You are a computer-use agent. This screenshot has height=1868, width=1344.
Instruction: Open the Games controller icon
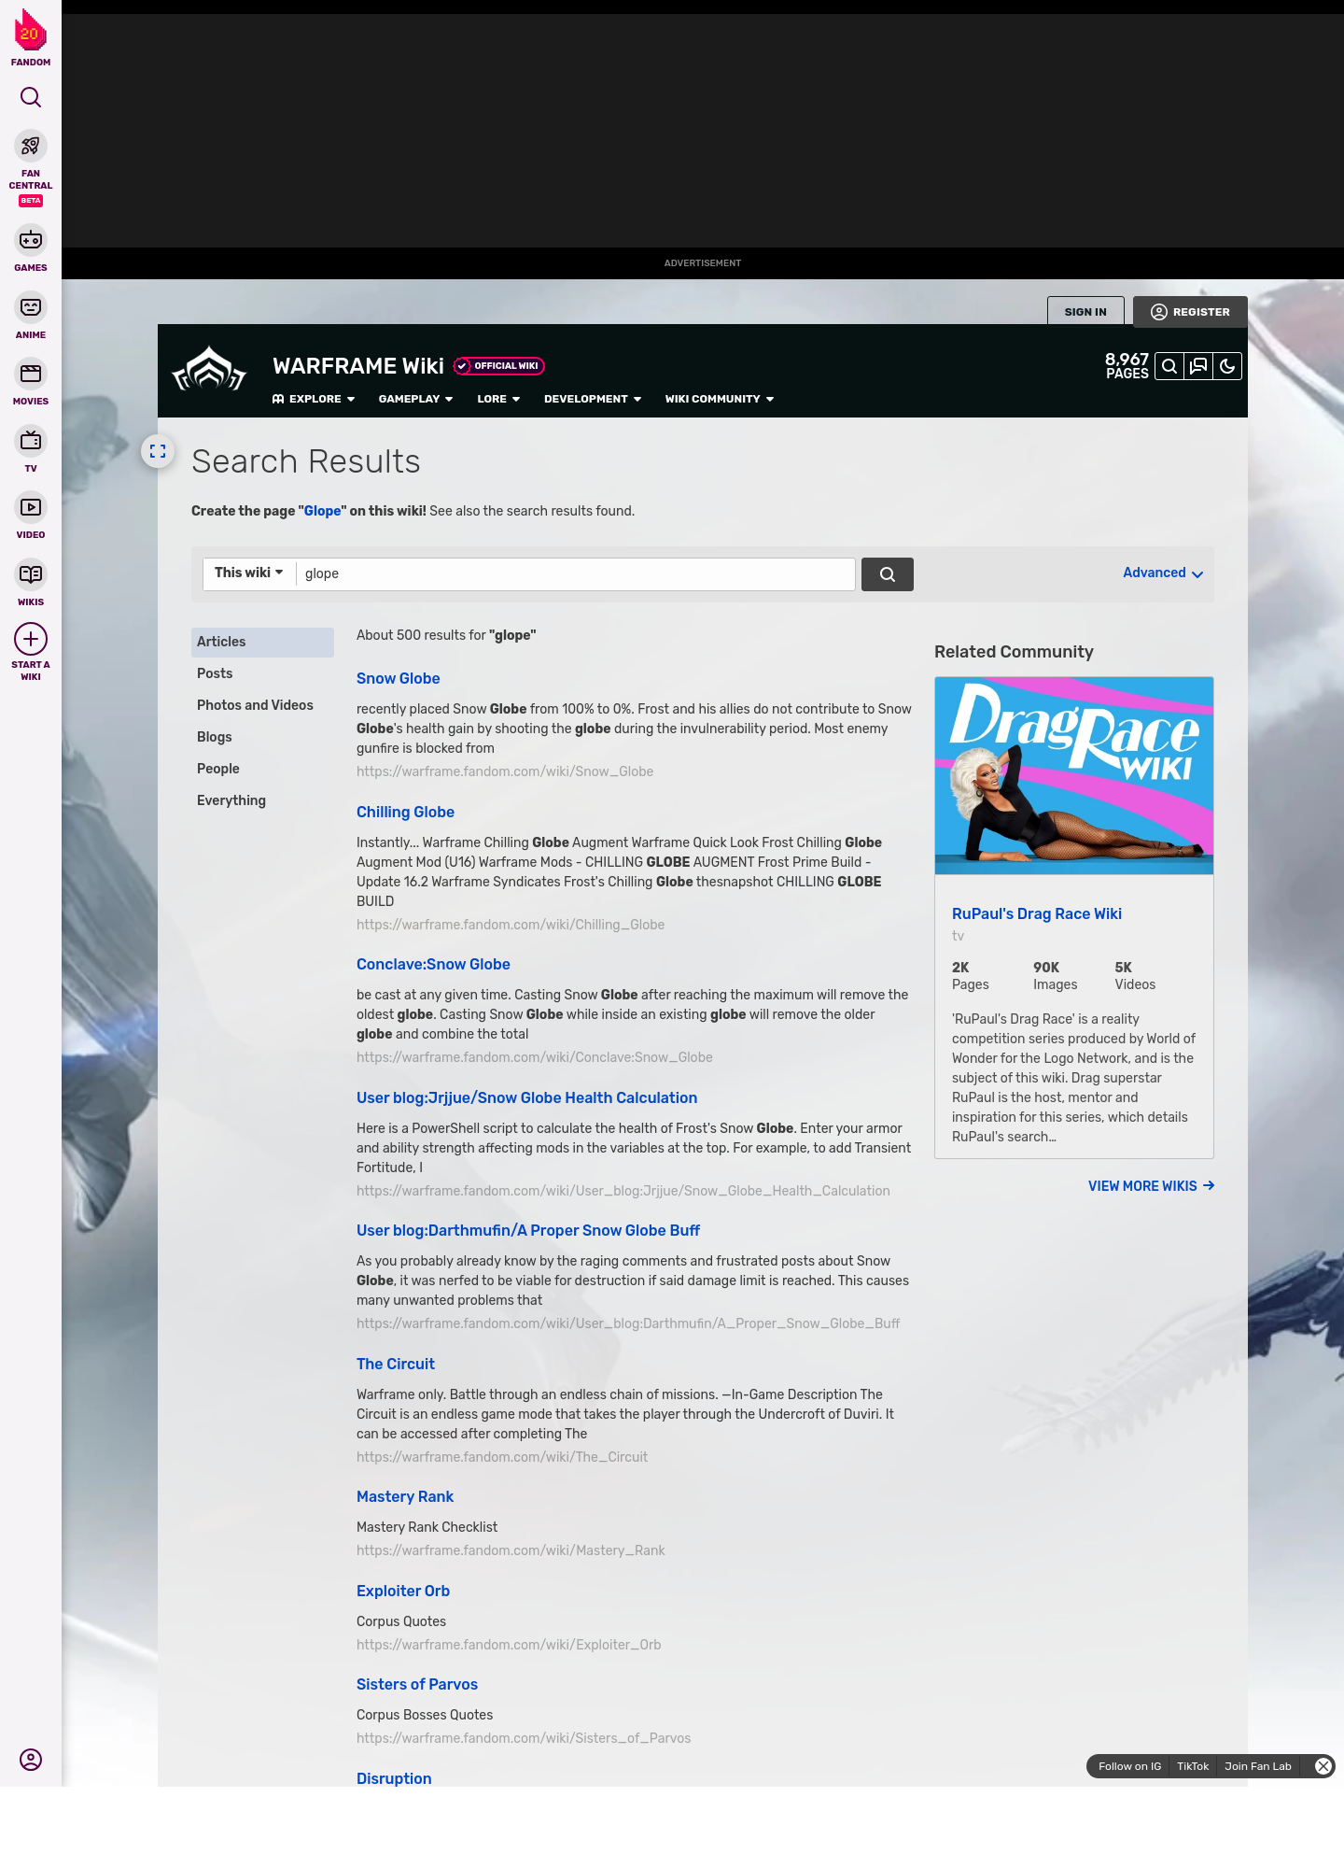tap(31, 240)
